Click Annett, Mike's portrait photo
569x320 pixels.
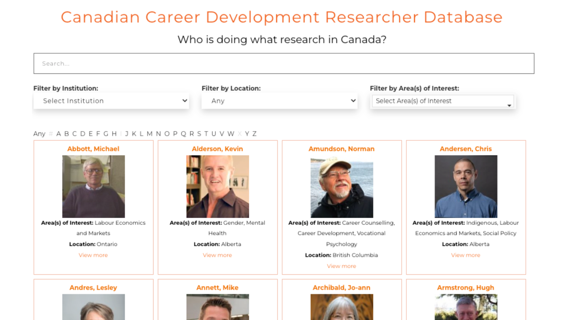click(x=217, y=307)
